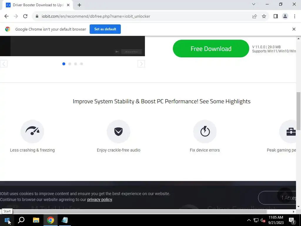Viewport: 301px width, 226px height.
Task: Click the power bolt icon above Fix device errors
Action: 205,131
